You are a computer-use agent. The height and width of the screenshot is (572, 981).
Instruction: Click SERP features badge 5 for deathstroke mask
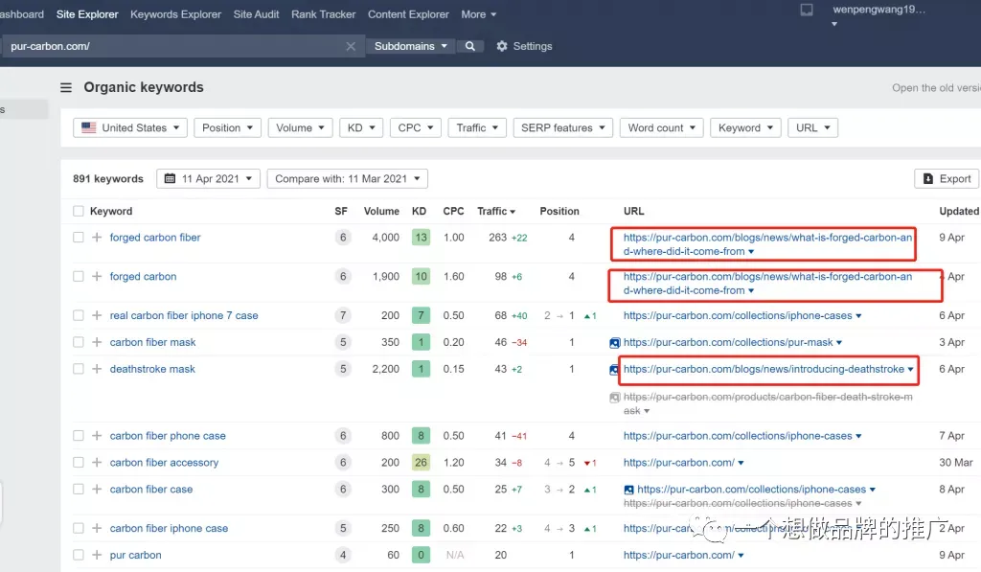(343, 369)
